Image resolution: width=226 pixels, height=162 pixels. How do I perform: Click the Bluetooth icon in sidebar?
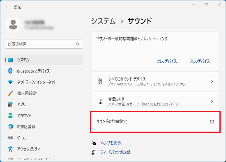pos(10,71)
